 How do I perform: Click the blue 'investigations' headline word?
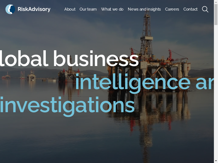pos(67,105)
